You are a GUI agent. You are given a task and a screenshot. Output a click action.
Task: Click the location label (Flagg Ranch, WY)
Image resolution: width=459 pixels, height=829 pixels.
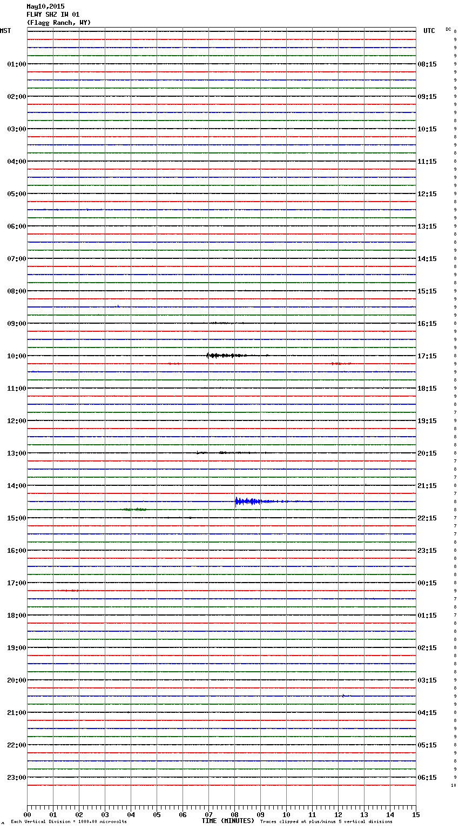point(59,23)
